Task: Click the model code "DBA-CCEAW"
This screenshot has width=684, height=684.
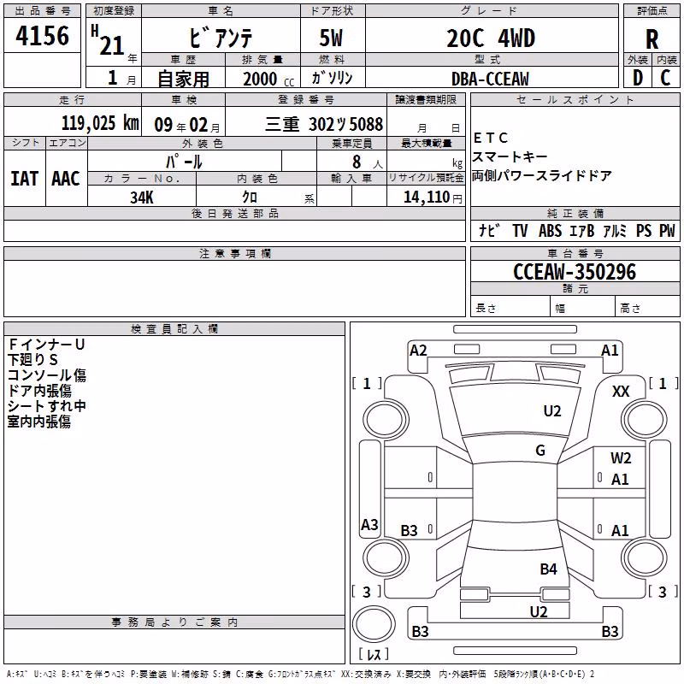Action: [490, 79]
